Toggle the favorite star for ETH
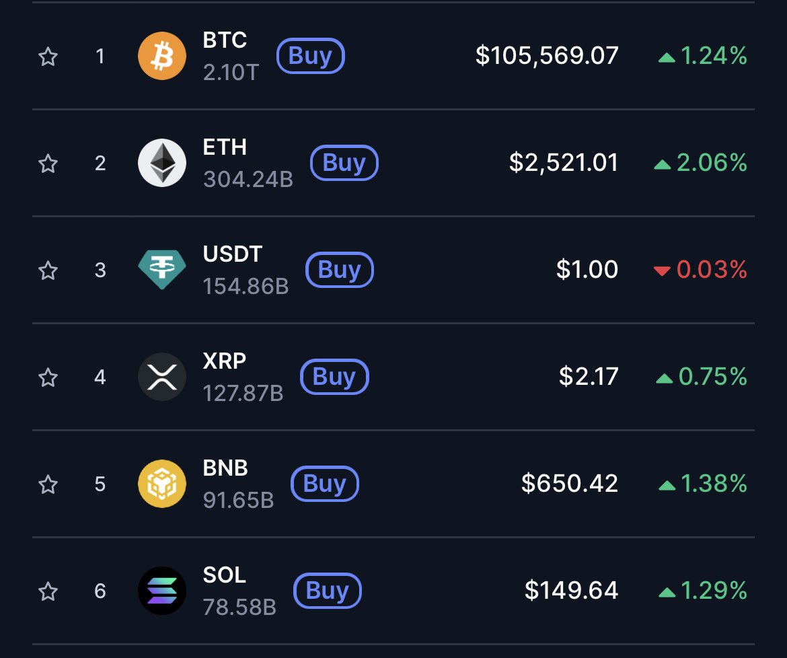 click(48, 163)
